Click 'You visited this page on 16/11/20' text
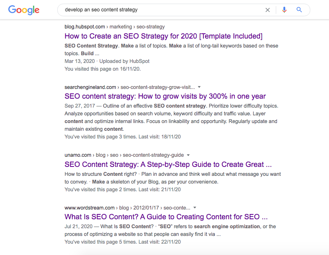 [x=103, y=69]
